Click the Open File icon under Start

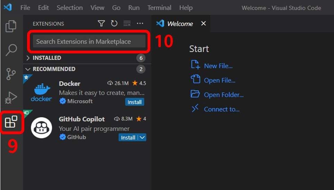pos(195,79)
